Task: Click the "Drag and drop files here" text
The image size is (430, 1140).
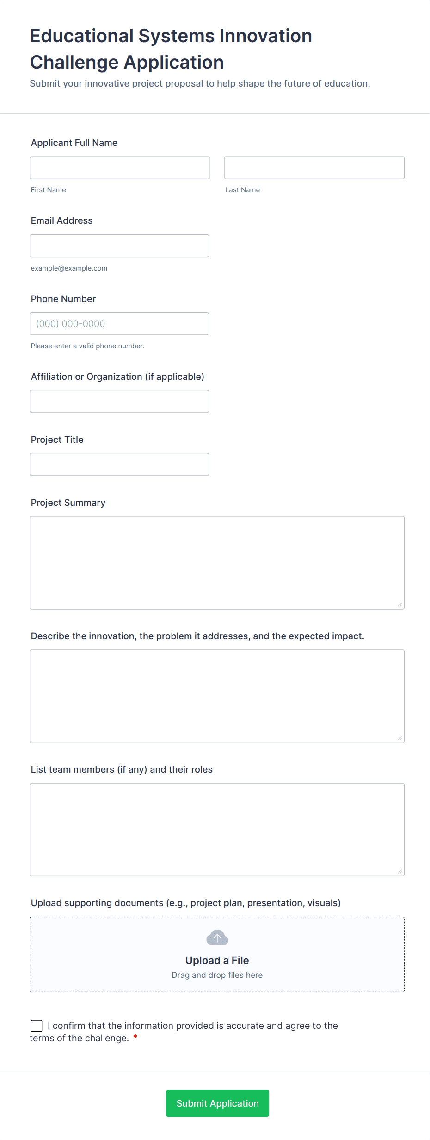Action: [217, 975]
